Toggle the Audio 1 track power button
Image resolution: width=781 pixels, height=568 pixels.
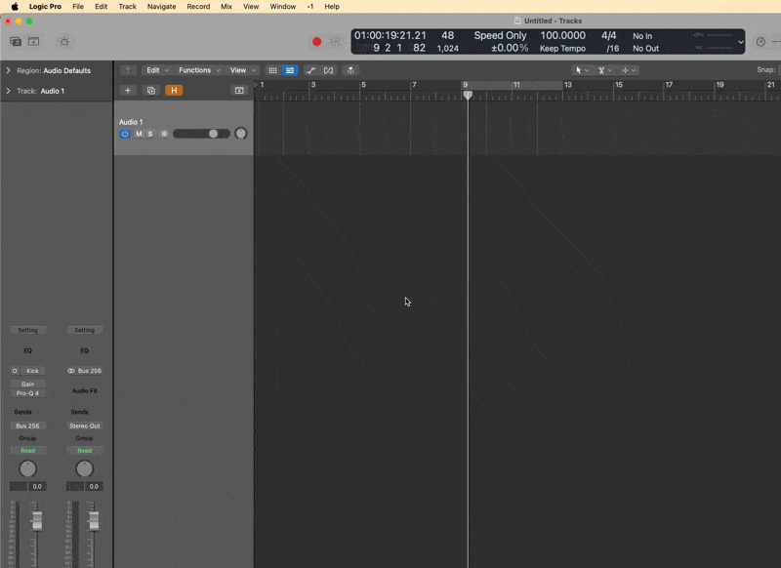125,134
